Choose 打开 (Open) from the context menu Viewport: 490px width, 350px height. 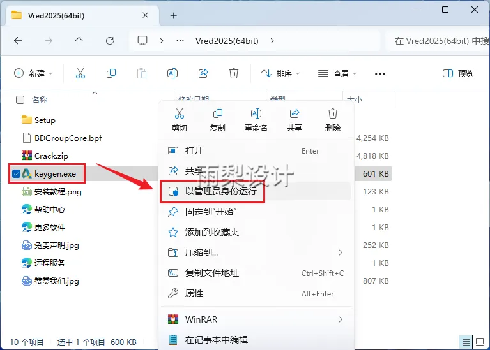pos(256,150)
